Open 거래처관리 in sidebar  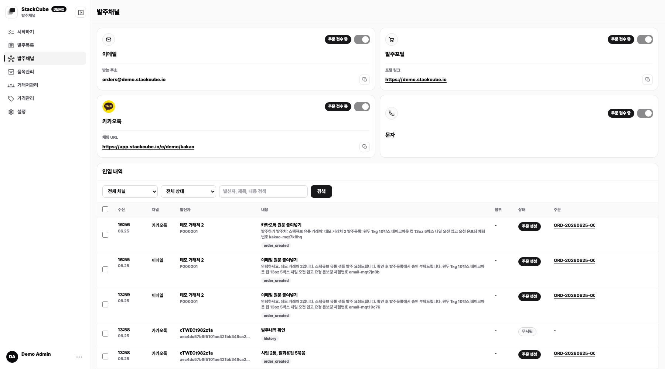click(x=45, y=85)
